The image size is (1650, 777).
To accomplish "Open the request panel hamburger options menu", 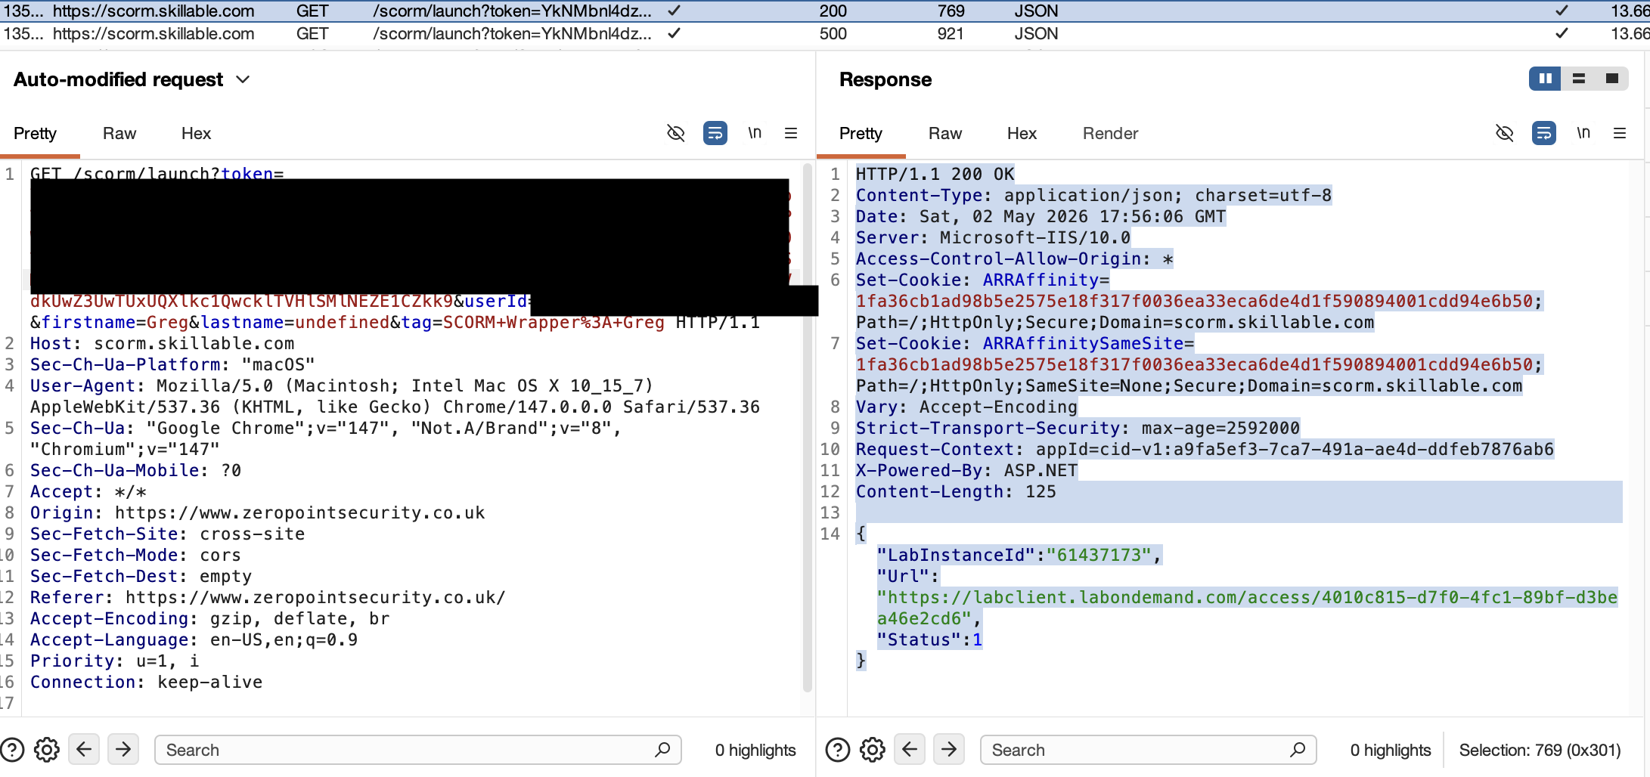I will [x=791, y=133].
